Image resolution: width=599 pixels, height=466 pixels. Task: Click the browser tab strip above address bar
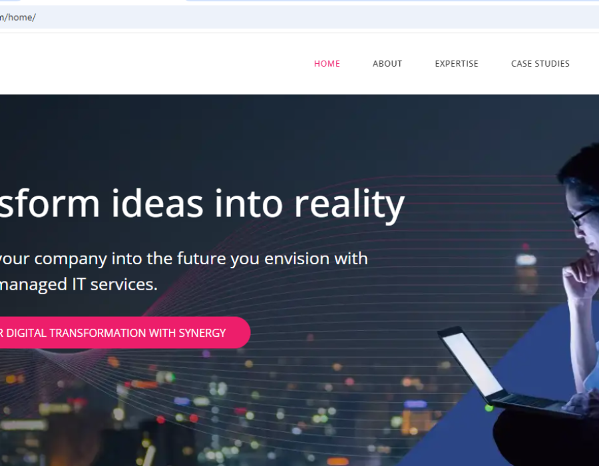[299, 2]
